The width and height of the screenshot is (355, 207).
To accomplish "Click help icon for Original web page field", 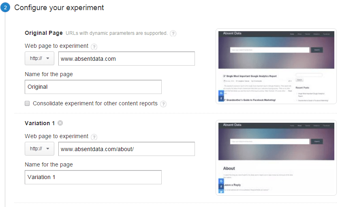I will (x=94, y=47).
